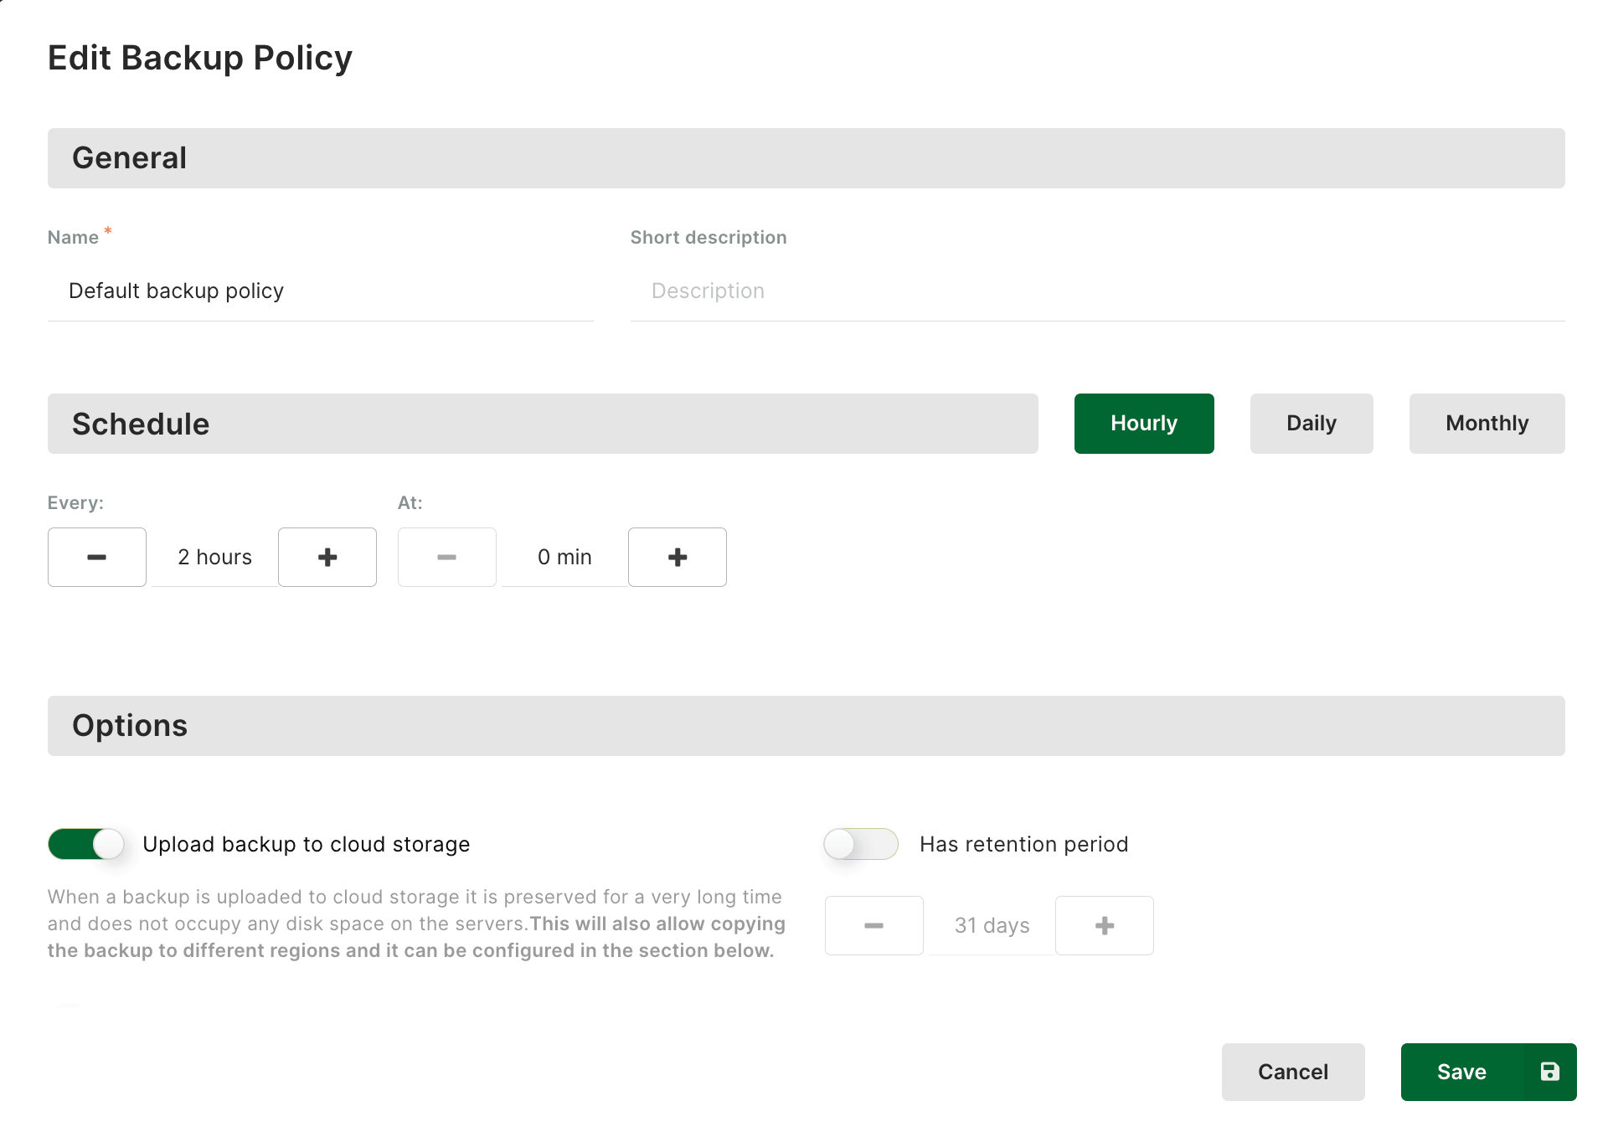This screenshot has width=1613, height=1132.
Task: Switch to the Monthly schedule tab
Action: coord(1487,424)
